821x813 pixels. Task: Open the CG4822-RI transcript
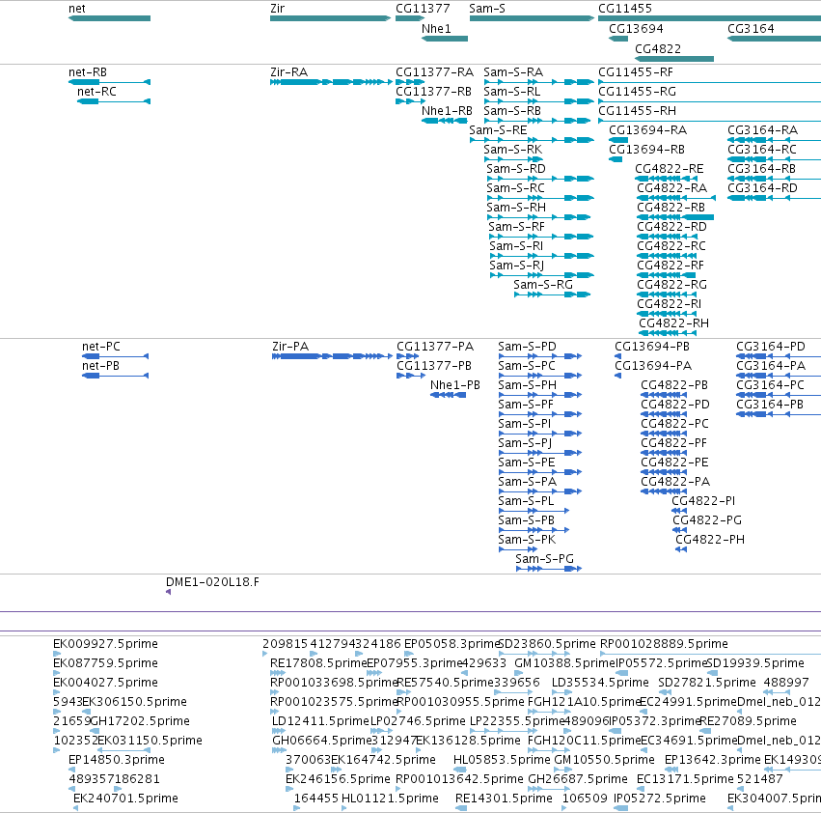click(x=667, y=314)
